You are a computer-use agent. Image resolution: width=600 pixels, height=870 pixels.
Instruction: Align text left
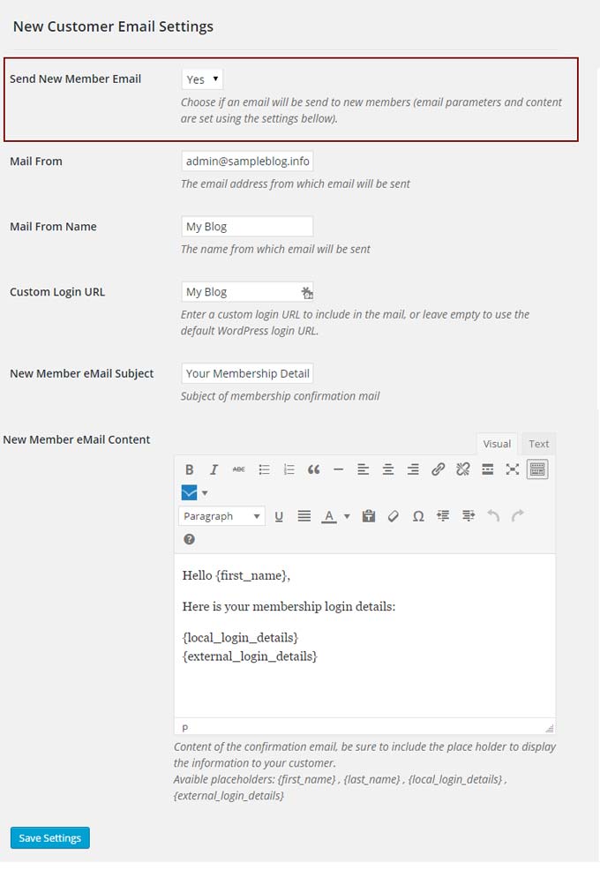click(363, 469)
